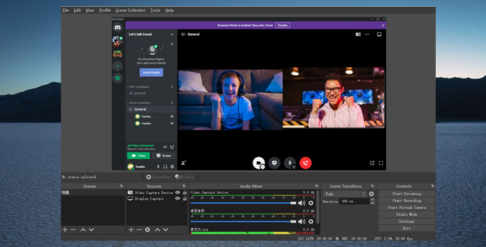
Task: Open the Scene Collection menu
Action: 131,10
